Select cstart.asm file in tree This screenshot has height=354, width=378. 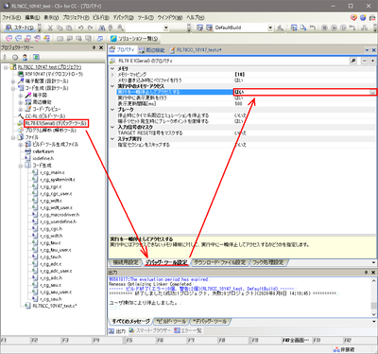(x=43, y=151)
